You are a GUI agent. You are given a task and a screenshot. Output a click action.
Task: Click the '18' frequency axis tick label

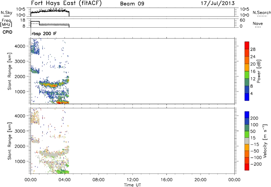(23, 20)
